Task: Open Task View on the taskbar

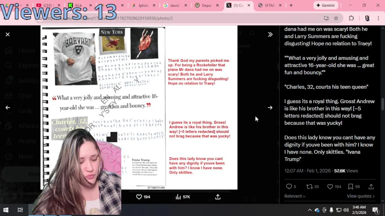Action: tap(20, 210)
